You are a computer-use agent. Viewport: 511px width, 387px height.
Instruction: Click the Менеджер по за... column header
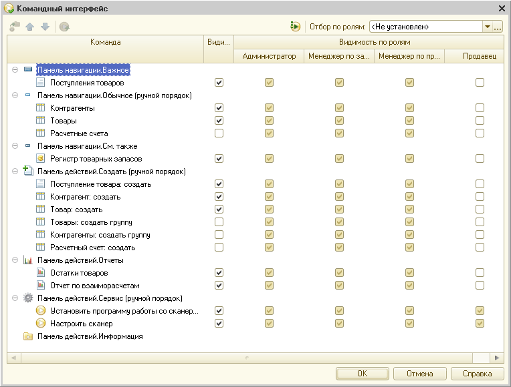tap(339, 56)
